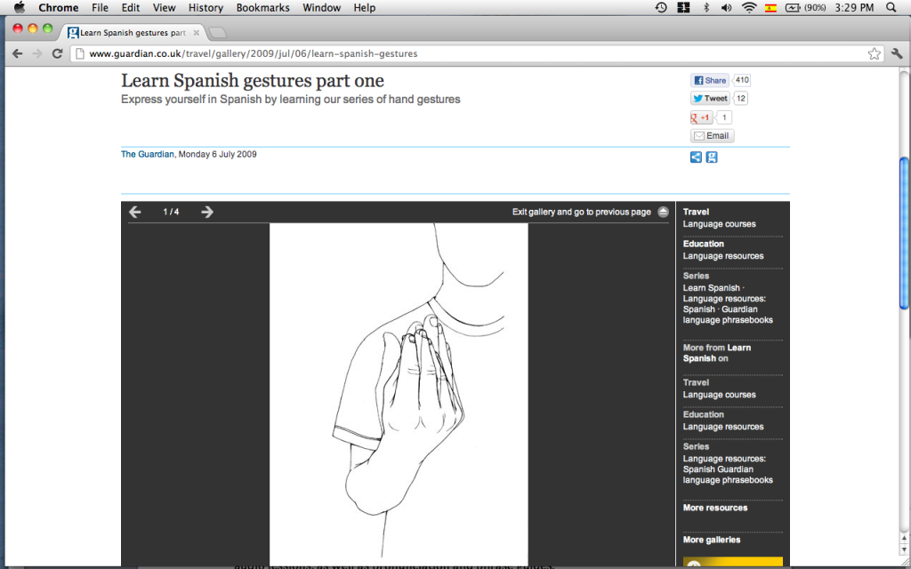
Task: Go to previous gallery image arrow
Action: tap(135, 212)
